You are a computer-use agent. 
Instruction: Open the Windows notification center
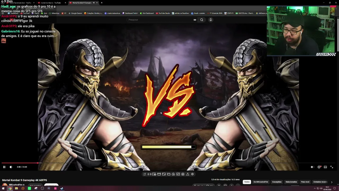click(x=335, y=189)
